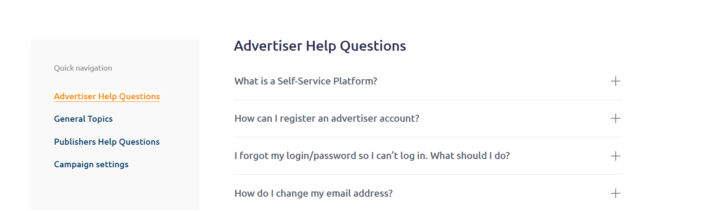Viewport: 713px width, 211px height.
Task: Click divider line below Self-Service Platform question
Action: 427,100
